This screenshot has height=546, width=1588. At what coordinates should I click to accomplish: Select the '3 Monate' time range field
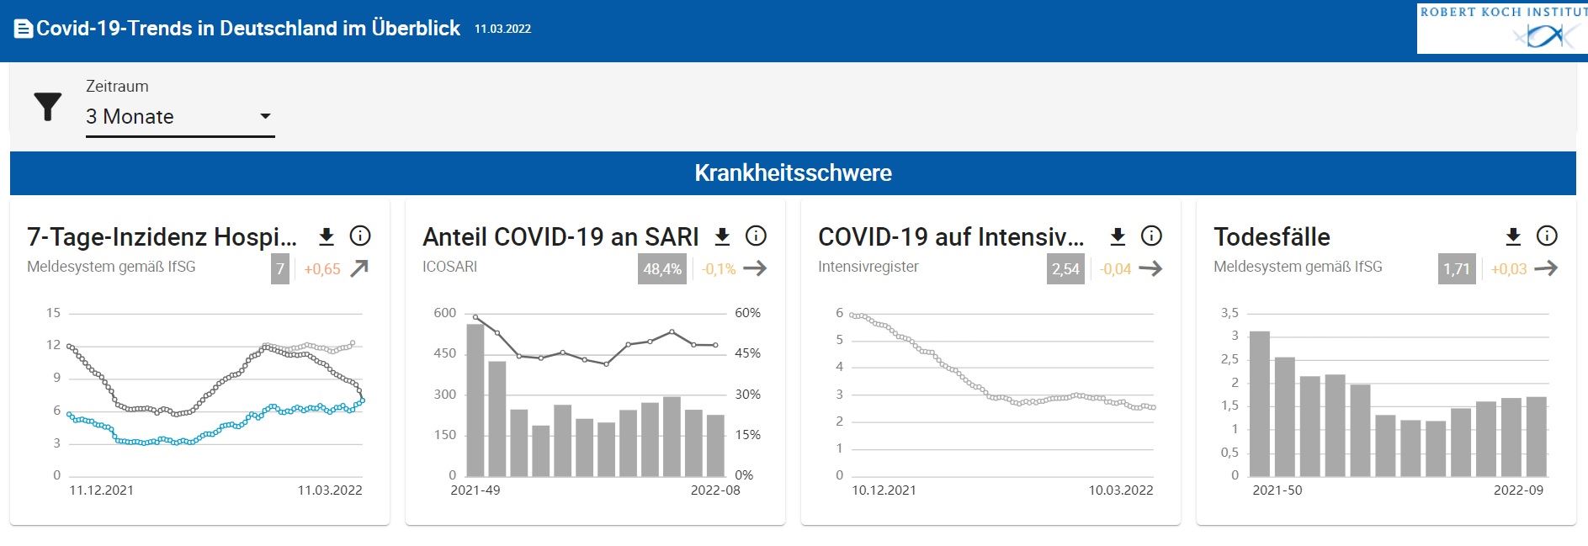pyautogui.click(x=168, y=116)
